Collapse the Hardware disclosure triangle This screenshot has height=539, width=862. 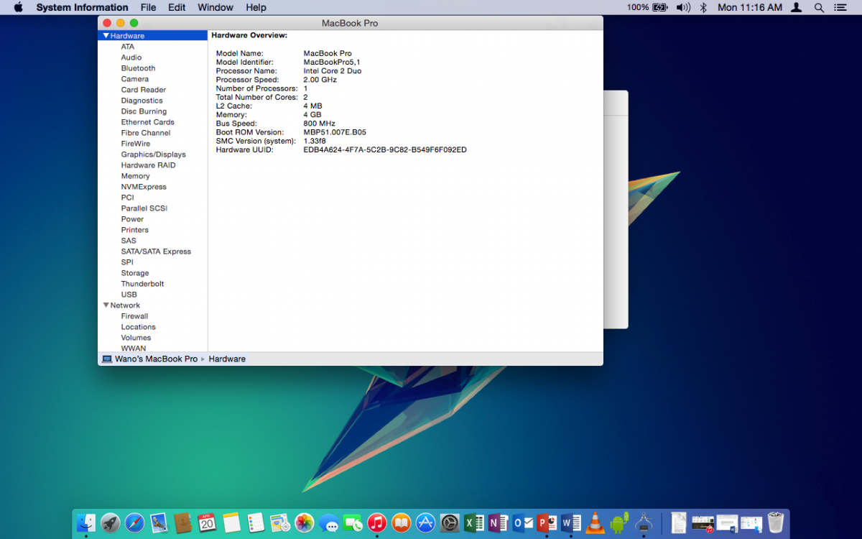106,35
